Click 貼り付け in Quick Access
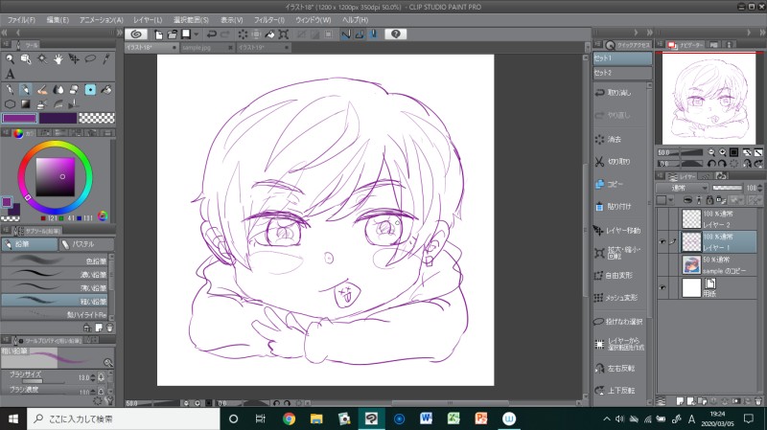 [619, 207]
